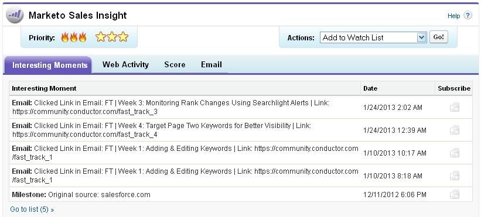Click the Marketo Sales Insight title
Viewport: 481px width, 217px height.
[77, 15]
